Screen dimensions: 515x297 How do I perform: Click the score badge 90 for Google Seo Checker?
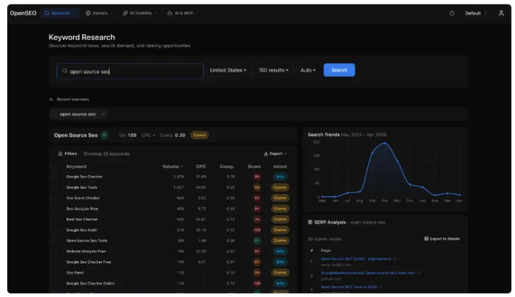coord(257,177)
